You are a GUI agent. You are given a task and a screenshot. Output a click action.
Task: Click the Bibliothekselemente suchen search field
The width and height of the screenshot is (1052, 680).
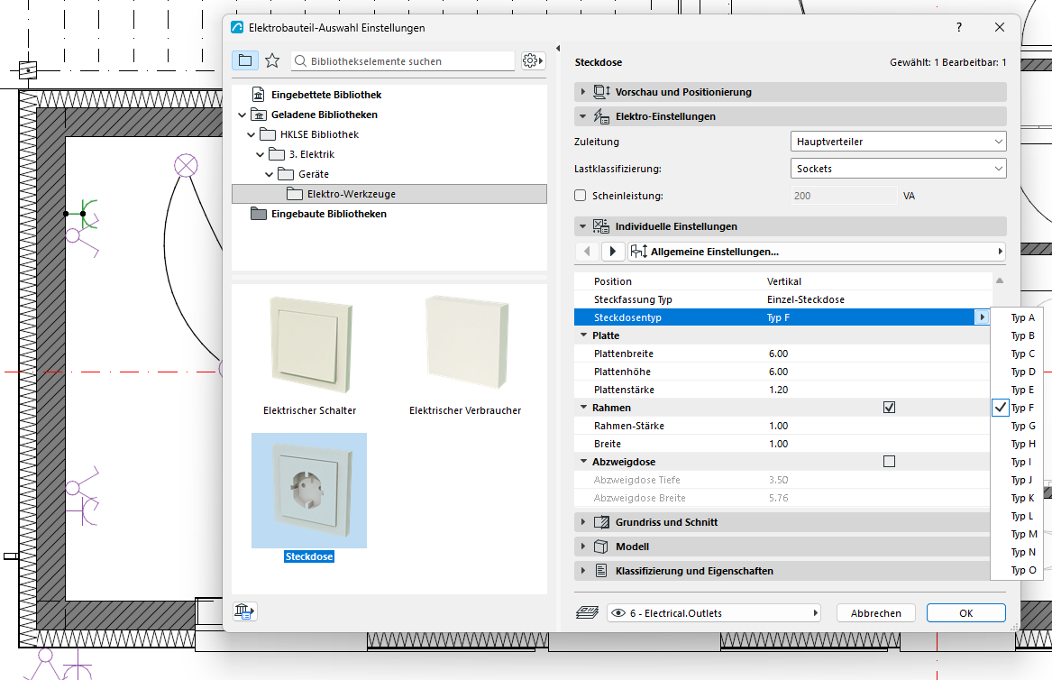click(403, 61)
